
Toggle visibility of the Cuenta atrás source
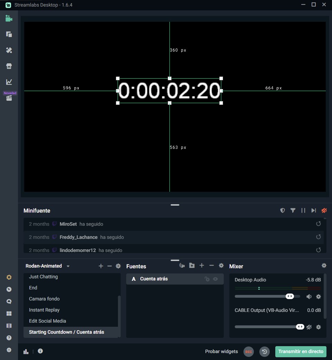click(x=215, y=279)
